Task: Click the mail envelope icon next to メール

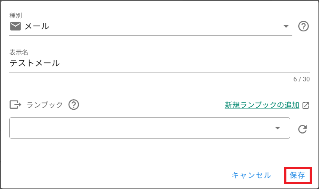Action: [15, 26]
